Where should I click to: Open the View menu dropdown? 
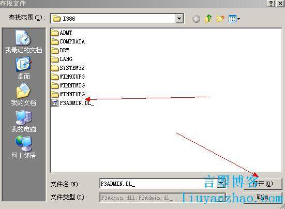point(234,19)
